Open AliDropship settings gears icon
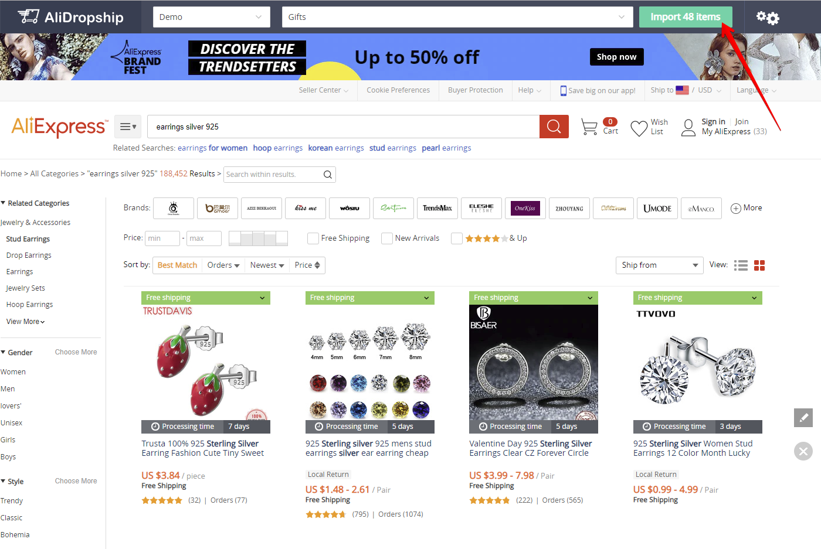This screenshot has width=821, height=549. [768, 17]
